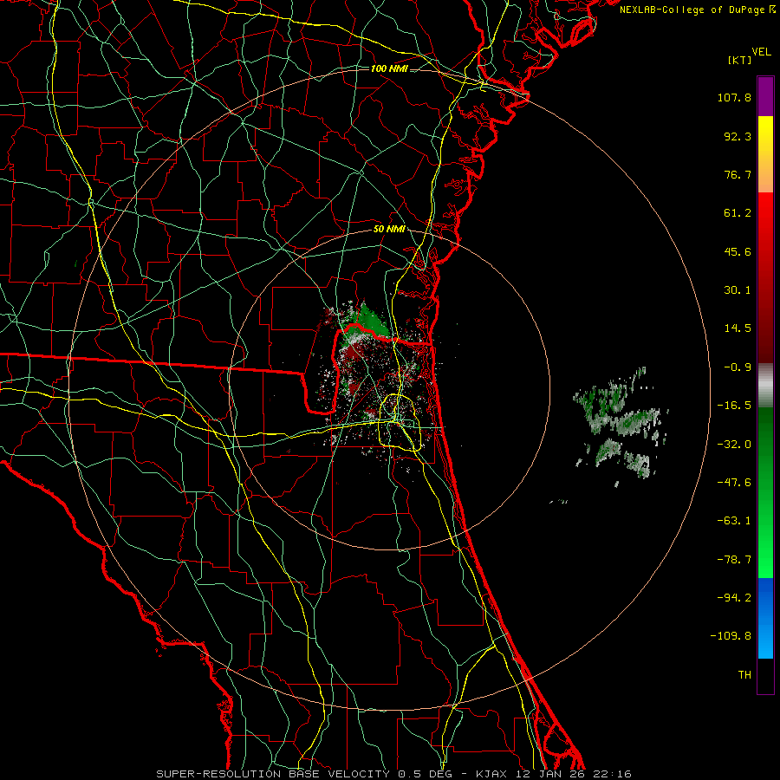Screen dimensions: 780x780
Task: Click the yellow-orange band of the color bar
Action: [765, 154]
